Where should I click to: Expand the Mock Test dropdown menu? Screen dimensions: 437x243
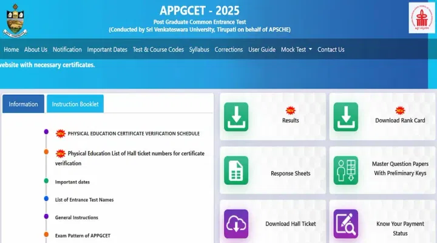296,50
